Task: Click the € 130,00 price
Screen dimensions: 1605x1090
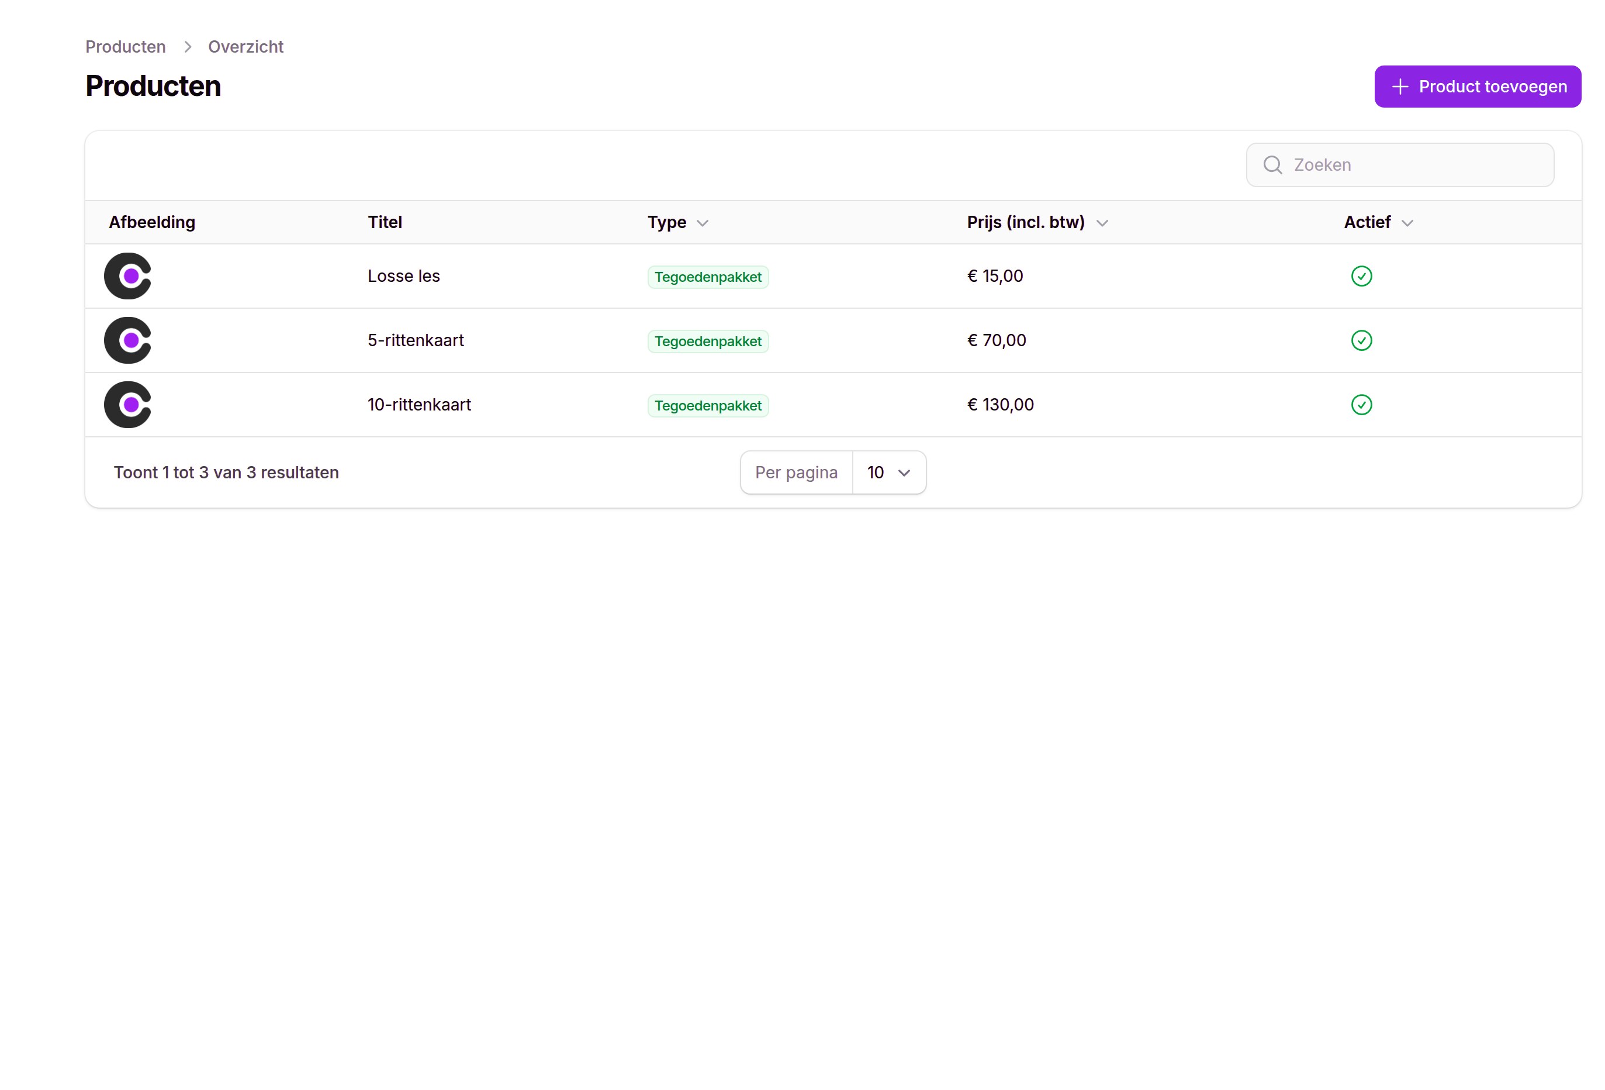Action: [1001, 405]
